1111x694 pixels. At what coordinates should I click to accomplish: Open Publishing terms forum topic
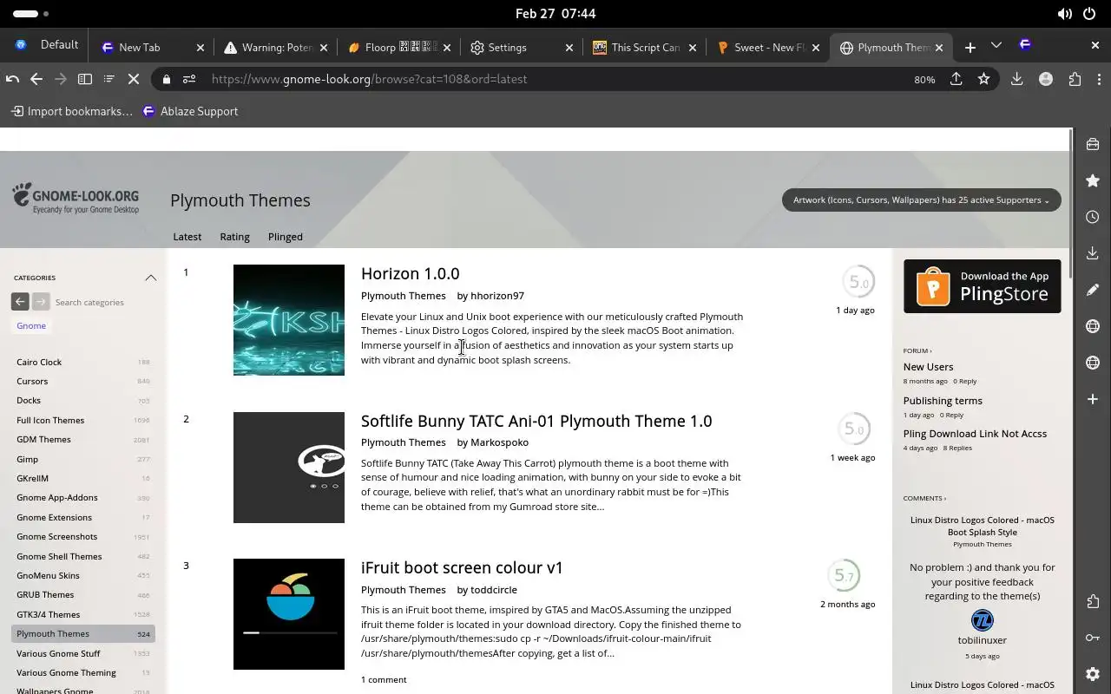click(943, 400)
